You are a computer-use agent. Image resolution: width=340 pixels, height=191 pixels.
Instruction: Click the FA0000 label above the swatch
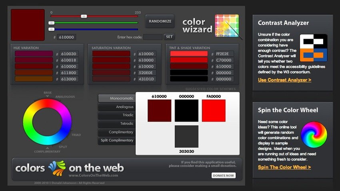[214, 96]
